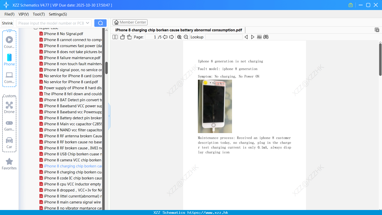Open IPhone 8 does not take pictures file

pos(70,52)
